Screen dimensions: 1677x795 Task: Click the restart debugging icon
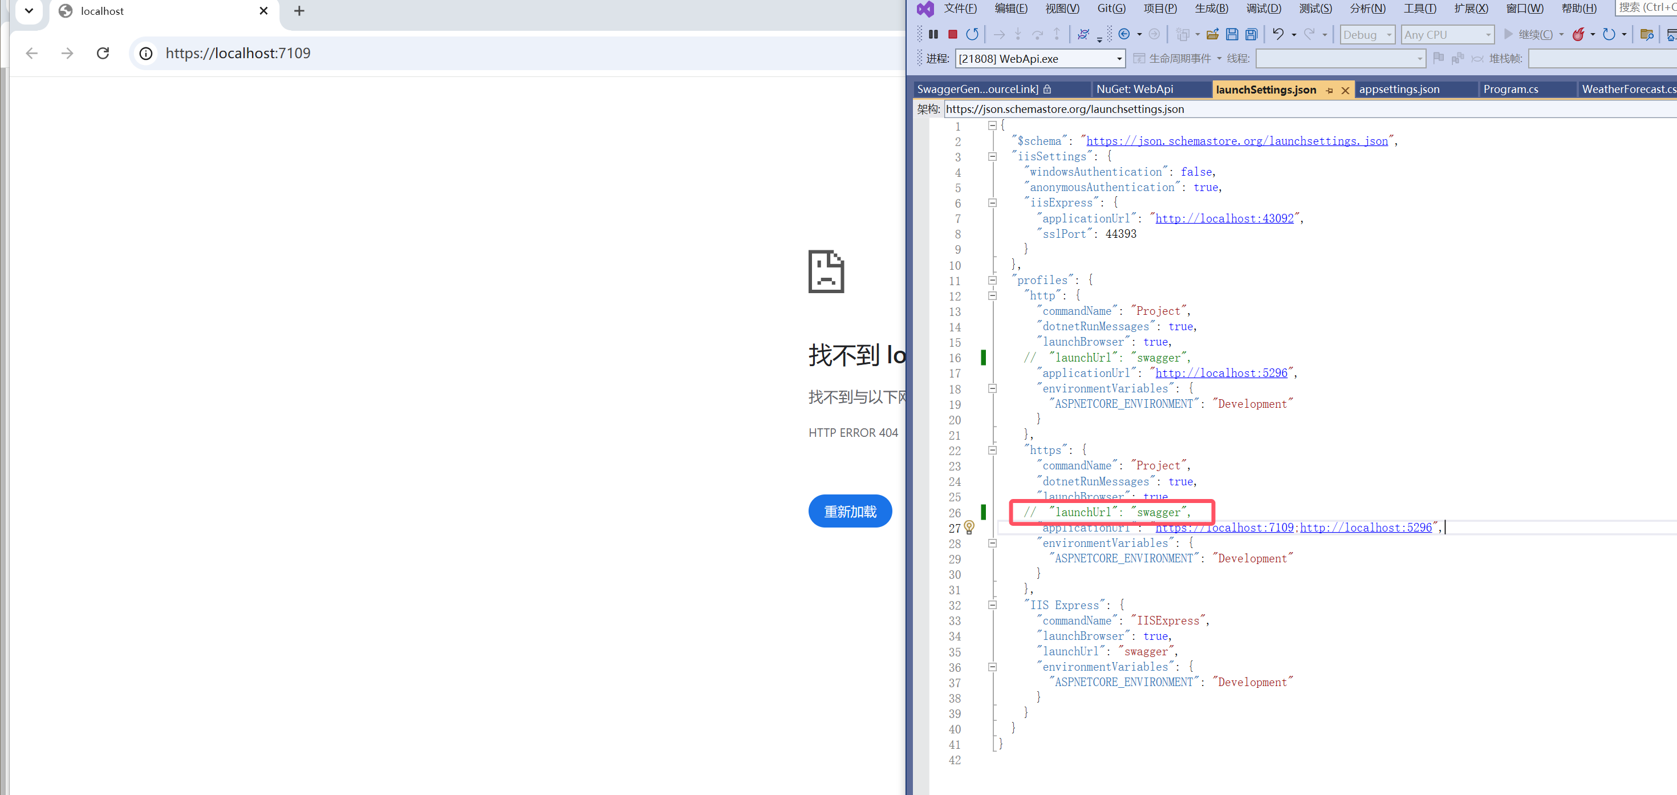972,35
